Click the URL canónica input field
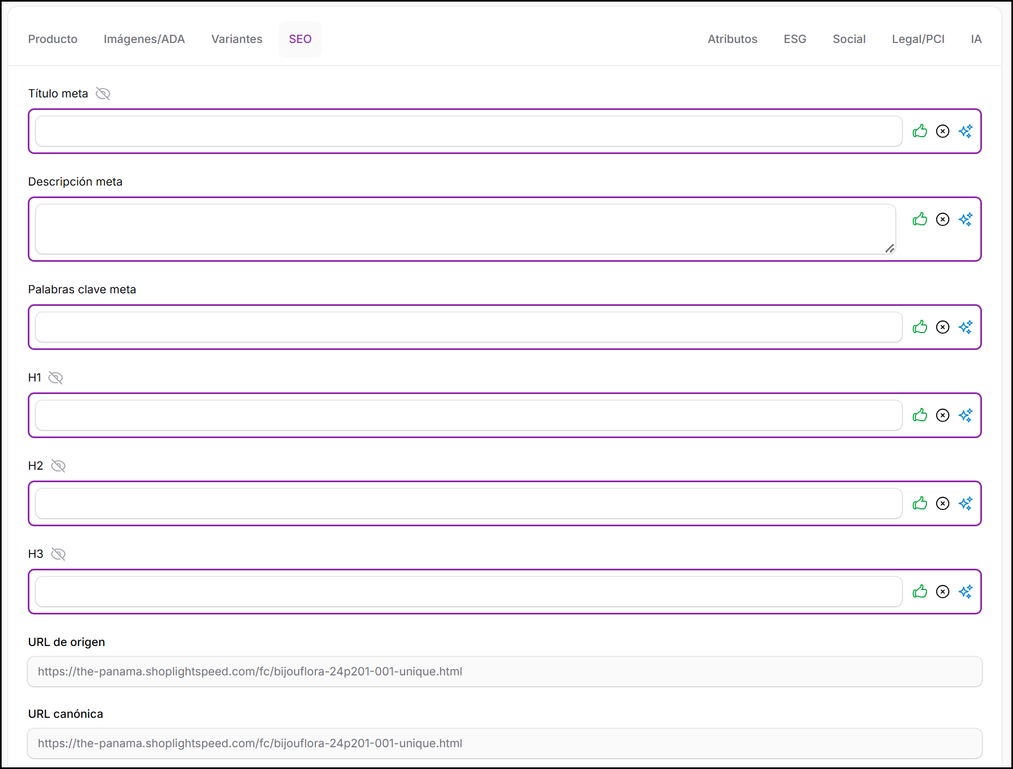1013x769 pixels. click(504, 743)
